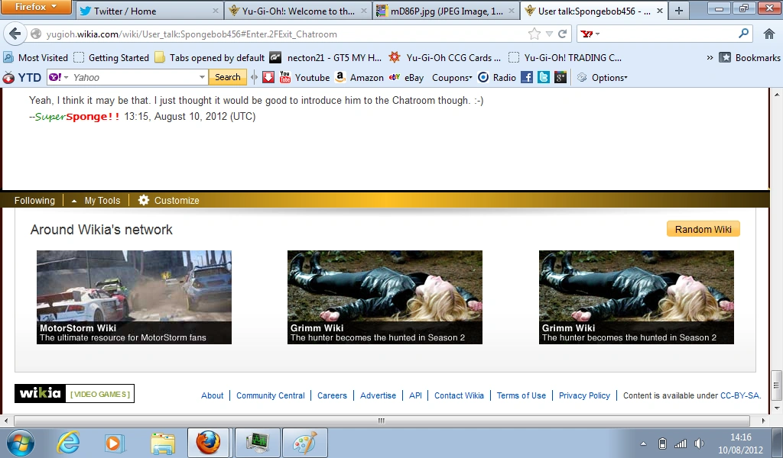Screen dimensions: 783x458
Task: Open the new tab plus button
Action: click(x=679, y=11)
